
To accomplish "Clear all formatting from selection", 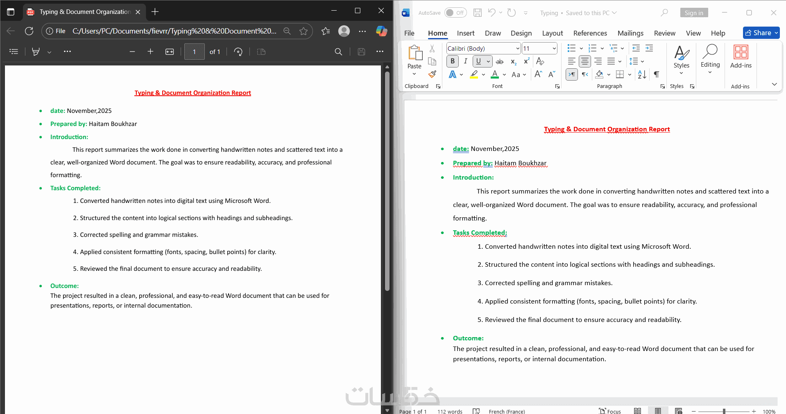I will tap(540, 61).
